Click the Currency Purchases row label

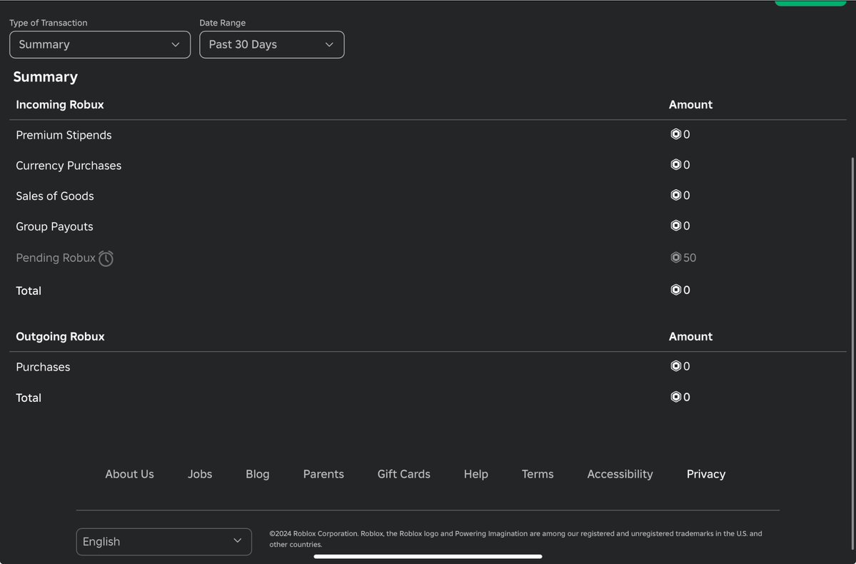(x=69, y=166)
